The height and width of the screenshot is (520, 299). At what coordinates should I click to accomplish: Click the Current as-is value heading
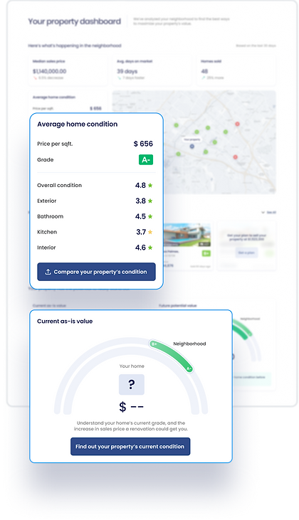(65, 321)
